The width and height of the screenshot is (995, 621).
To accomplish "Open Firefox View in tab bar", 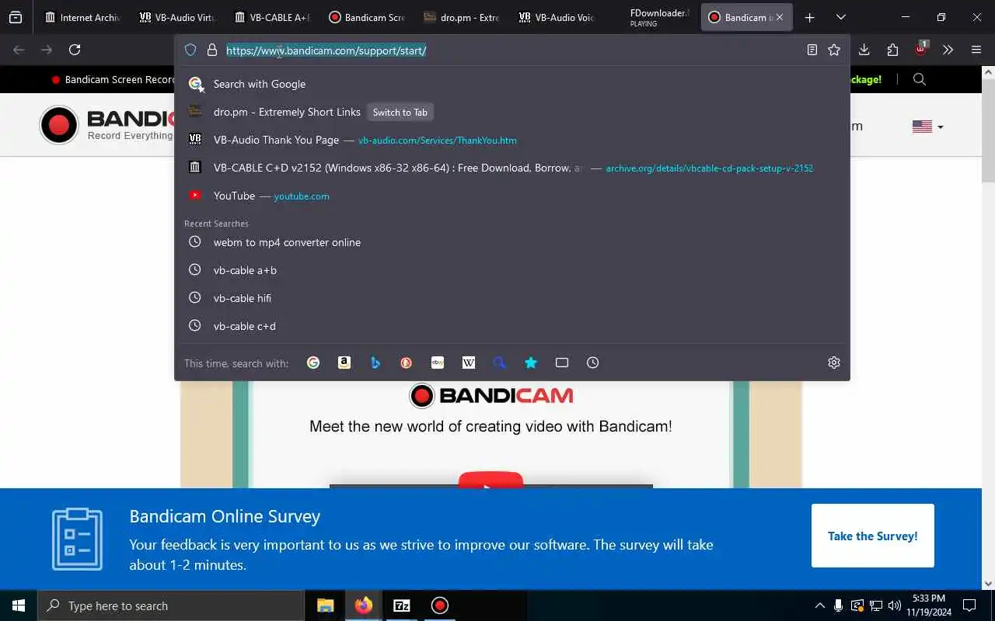I will point(16,17).
